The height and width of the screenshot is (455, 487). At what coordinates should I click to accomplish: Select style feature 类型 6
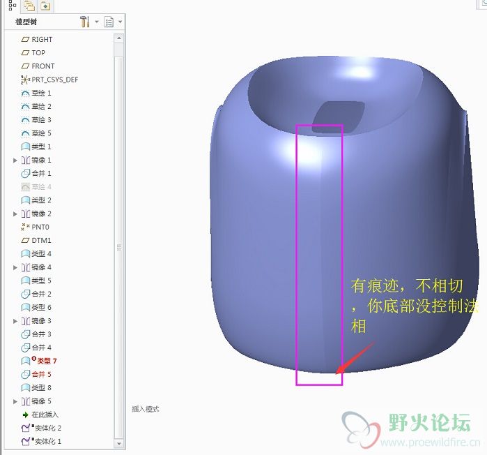36,307
